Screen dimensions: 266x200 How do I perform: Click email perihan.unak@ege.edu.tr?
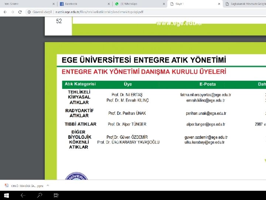coord(206,113)
